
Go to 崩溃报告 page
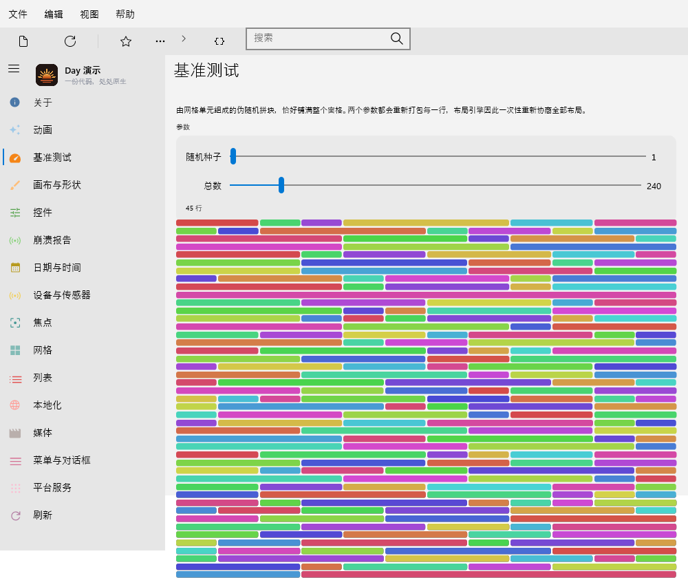tap(83, 241)
